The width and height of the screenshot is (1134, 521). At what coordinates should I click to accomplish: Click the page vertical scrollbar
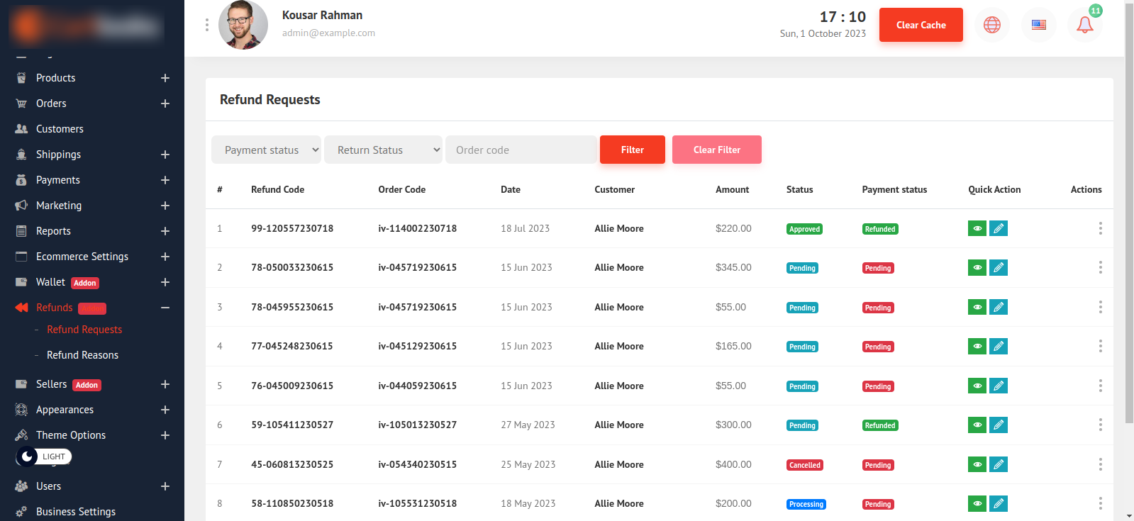[1129, 213]
